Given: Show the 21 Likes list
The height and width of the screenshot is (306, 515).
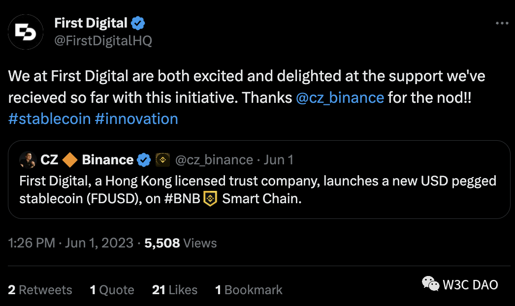Looking at the screenshot, I should pos(175,290).
